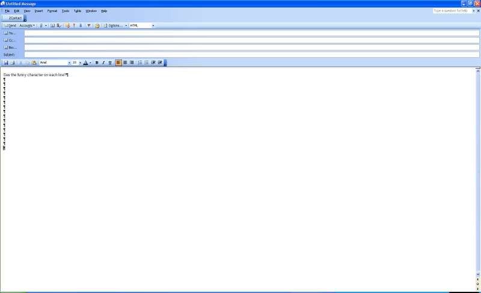
Task: Click the Bullets list icon
Action: 147,63
